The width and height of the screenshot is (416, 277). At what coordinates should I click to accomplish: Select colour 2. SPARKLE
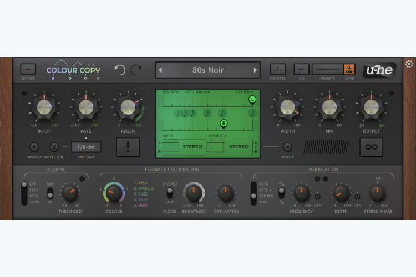tap(144, 188)
